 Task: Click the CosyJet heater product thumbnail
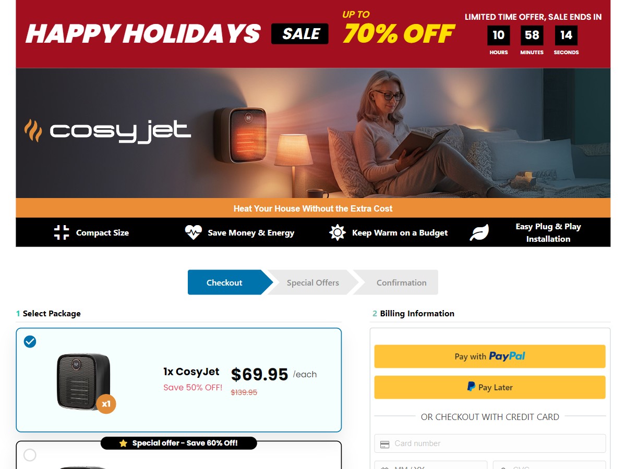click(83, 381)
